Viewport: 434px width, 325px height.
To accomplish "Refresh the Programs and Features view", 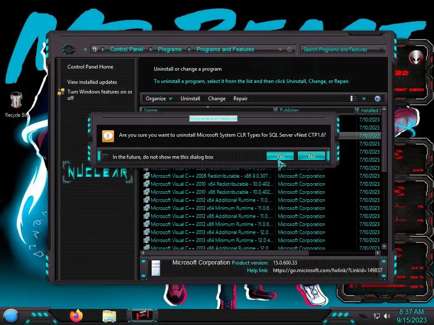I will tap(289, 50).
